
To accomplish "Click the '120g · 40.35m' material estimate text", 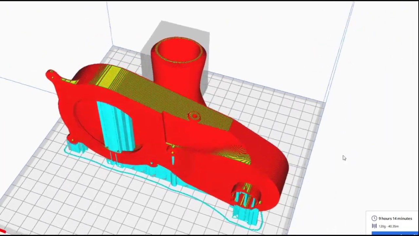I will [x=389, y=226].
